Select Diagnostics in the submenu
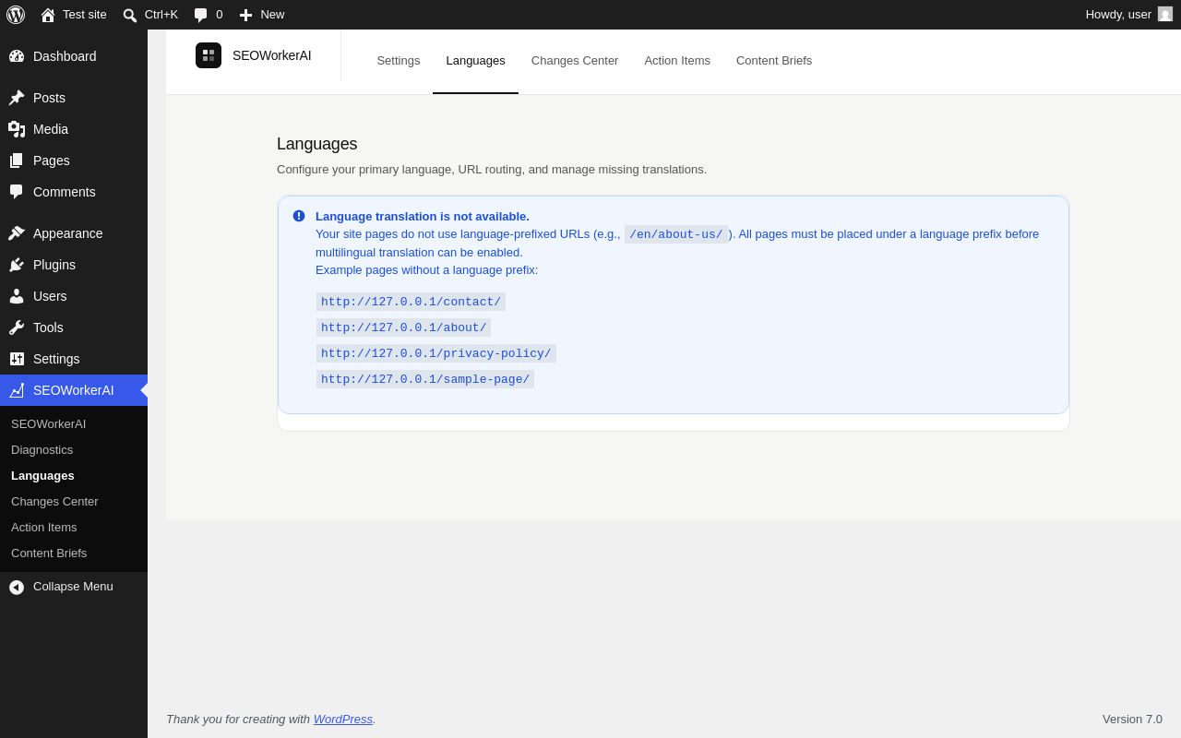The width and height of the screenshot is (1181, 738). click(42, 450)
